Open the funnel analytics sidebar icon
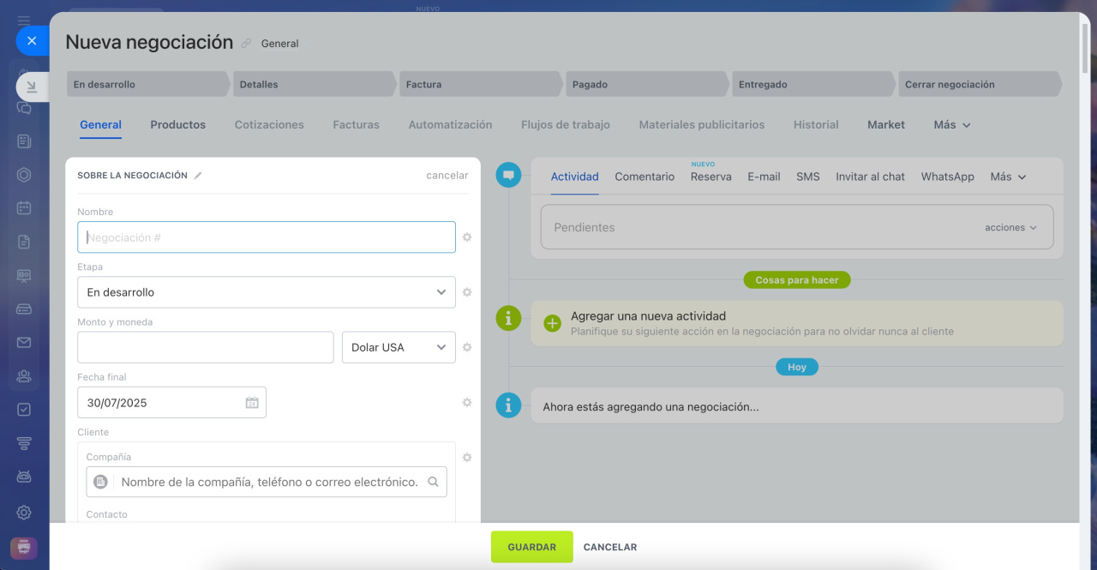 coord(24,443)
